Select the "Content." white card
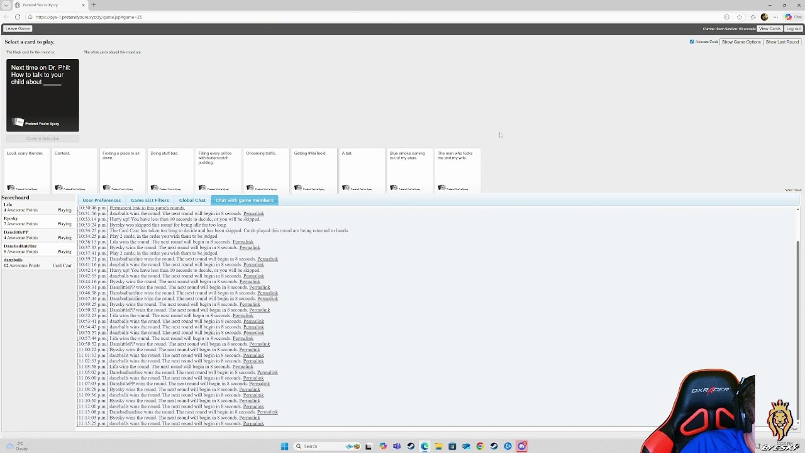This screenshot has height=453, width=805. click(75, 170)
